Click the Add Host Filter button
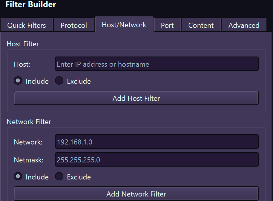273x201 pixels. point(136,98)
